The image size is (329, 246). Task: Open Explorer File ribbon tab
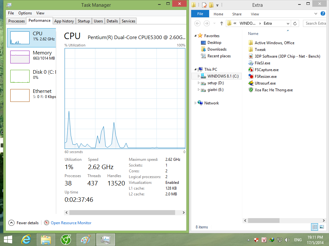click(x=200, y=14)
